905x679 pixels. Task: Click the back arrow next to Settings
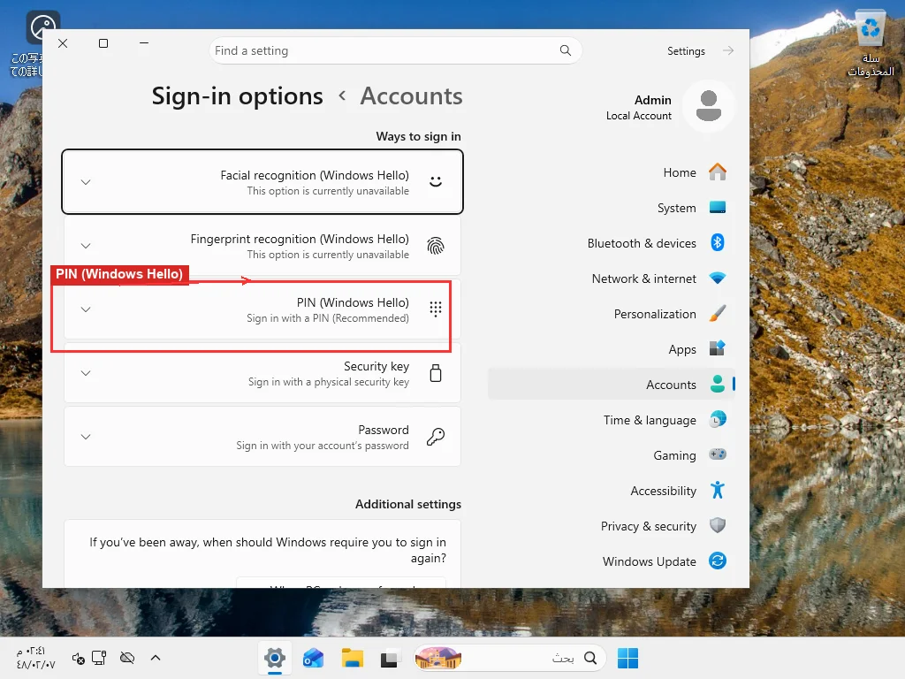tap(728, 50)
